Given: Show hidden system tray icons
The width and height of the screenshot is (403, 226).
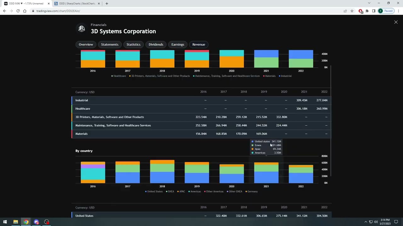Looking at the screenshot, I should pyautogui.click(x=366, y=222).
